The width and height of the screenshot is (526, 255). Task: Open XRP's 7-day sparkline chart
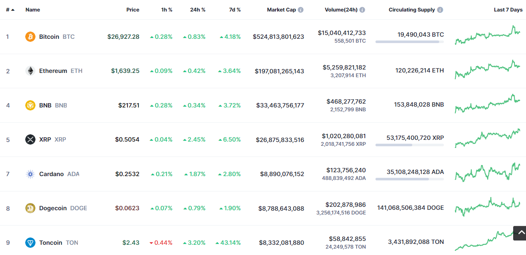pyautogui.click(x=488, y=138)
